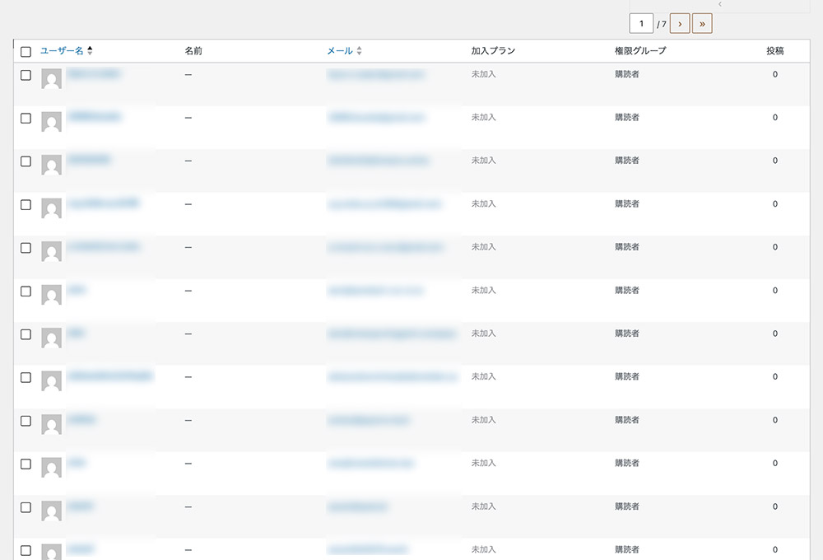Click the avatar icon in the first user row
Screen dimensions: 823x560
pos(51,79)
